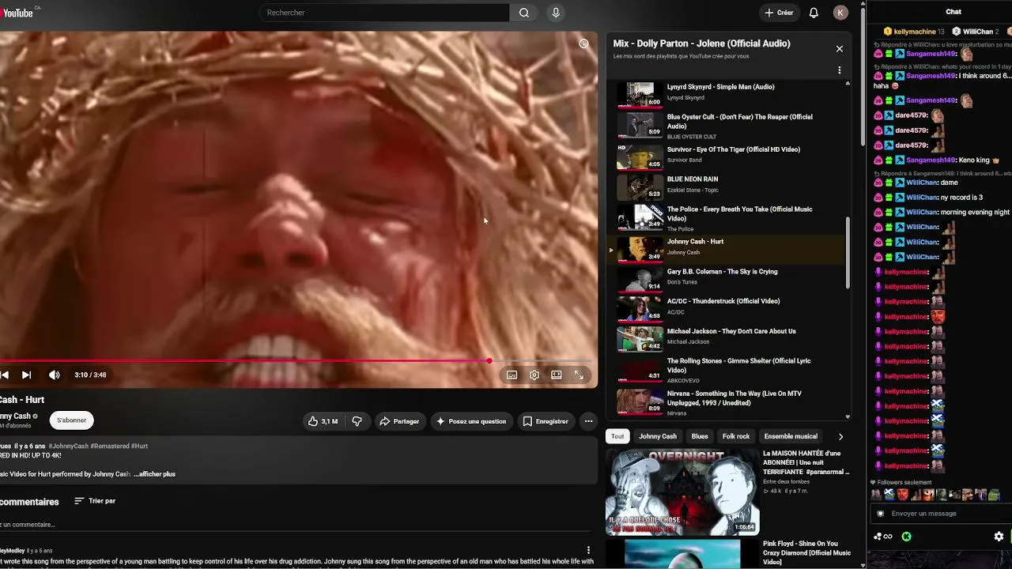
Task: Click the Chat header tab
Action: (x=953, y=12)
